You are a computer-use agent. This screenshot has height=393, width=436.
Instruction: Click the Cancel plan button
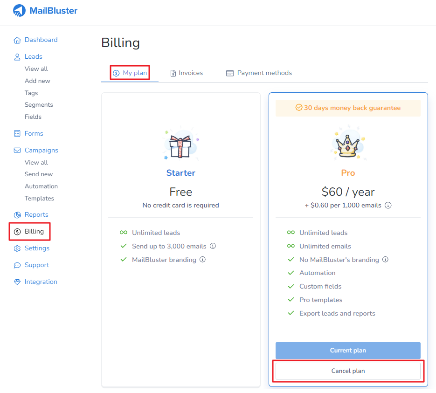click(348, 371)
